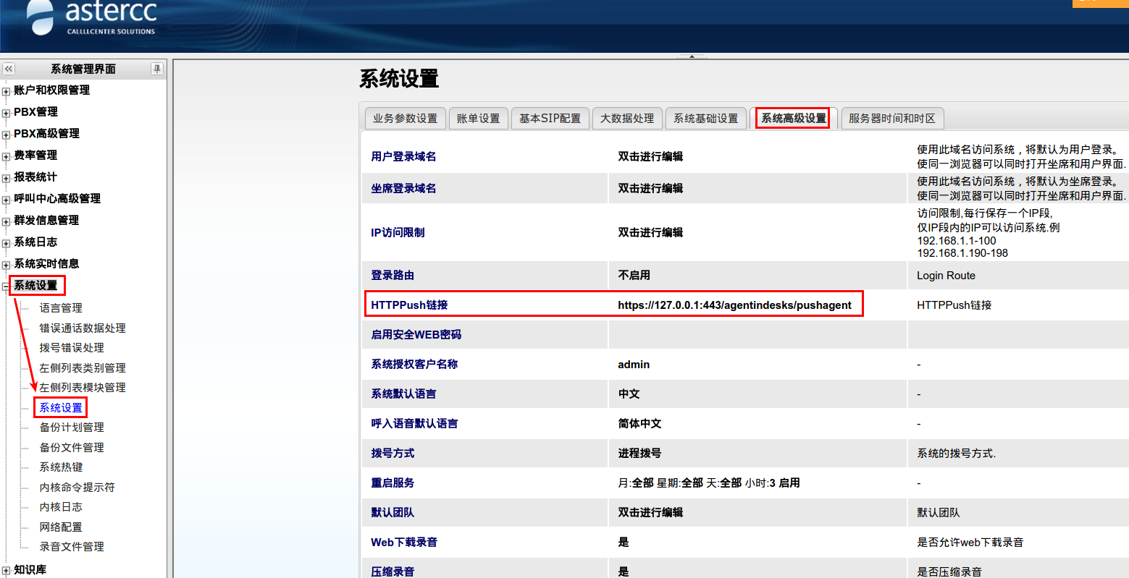The height and width of the screenshot is (578, 1129).
Task: Select the 网络配置 sidebar item
Action: point(61,527)
